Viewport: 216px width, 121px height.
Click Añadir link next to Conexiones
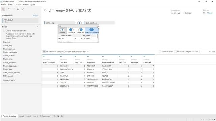coord(35,16)
